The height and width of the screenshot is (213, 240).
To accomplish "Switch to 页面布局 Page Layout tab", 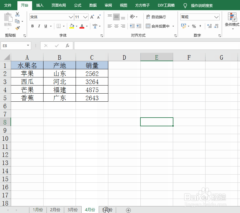I will tap(58, 5).
